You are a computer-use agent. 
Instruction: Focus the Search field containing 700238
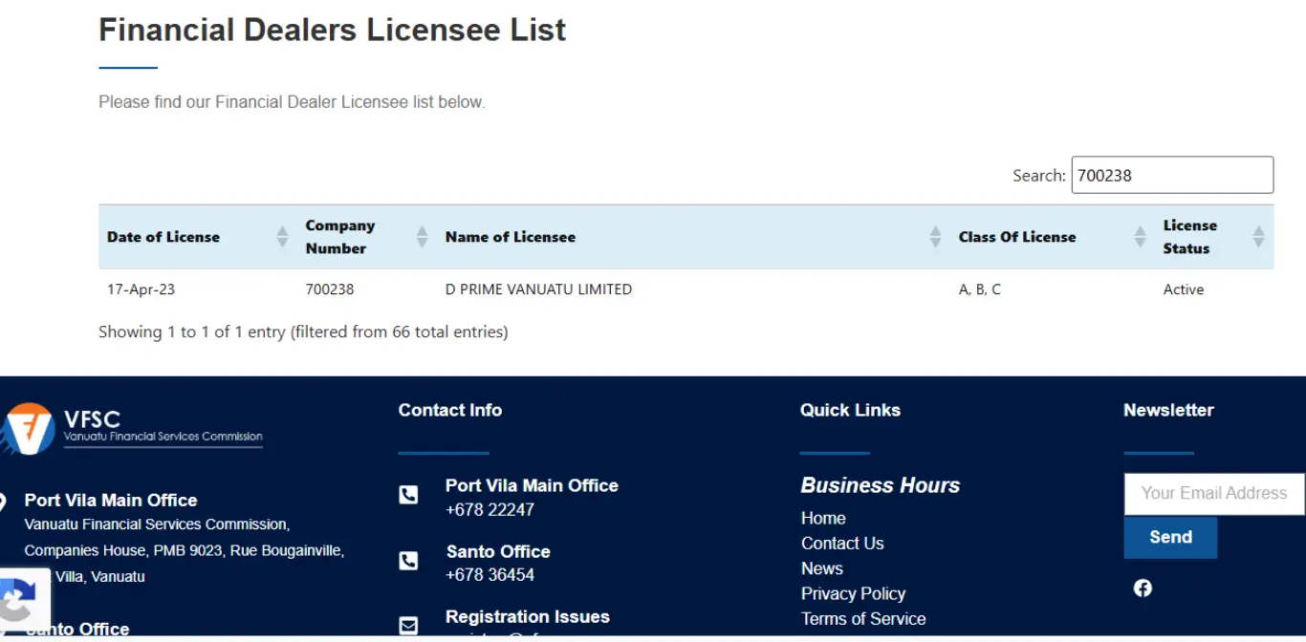click(1172, 175)
